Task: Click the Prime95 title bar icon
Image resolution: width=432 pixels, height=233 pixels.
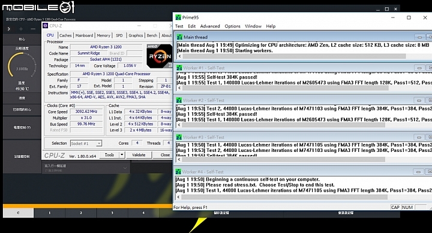Action: point(178,17)
